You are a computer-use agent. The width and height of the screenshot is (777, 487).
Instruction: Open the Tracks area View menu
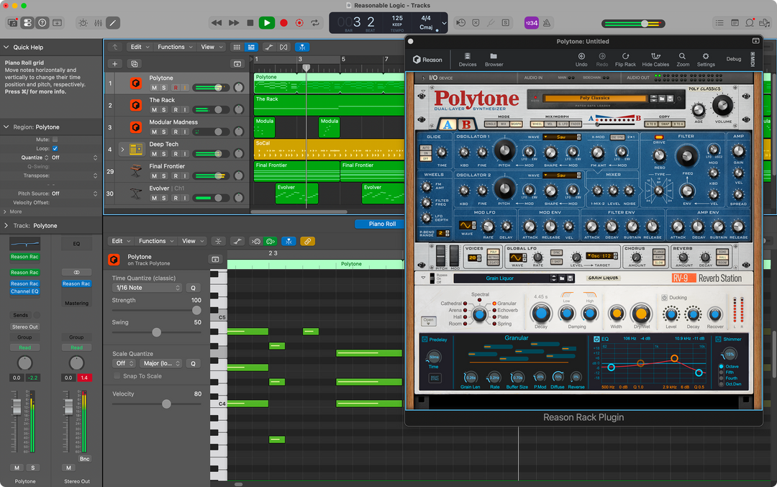211,47
